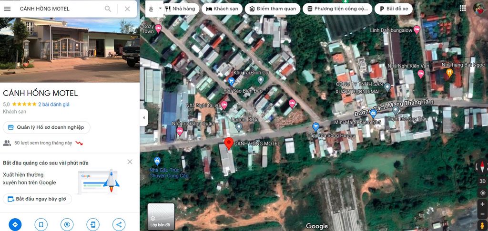Open the Google apps grid
Viewport: 488px width, 231px height.
tap(463, 9)
